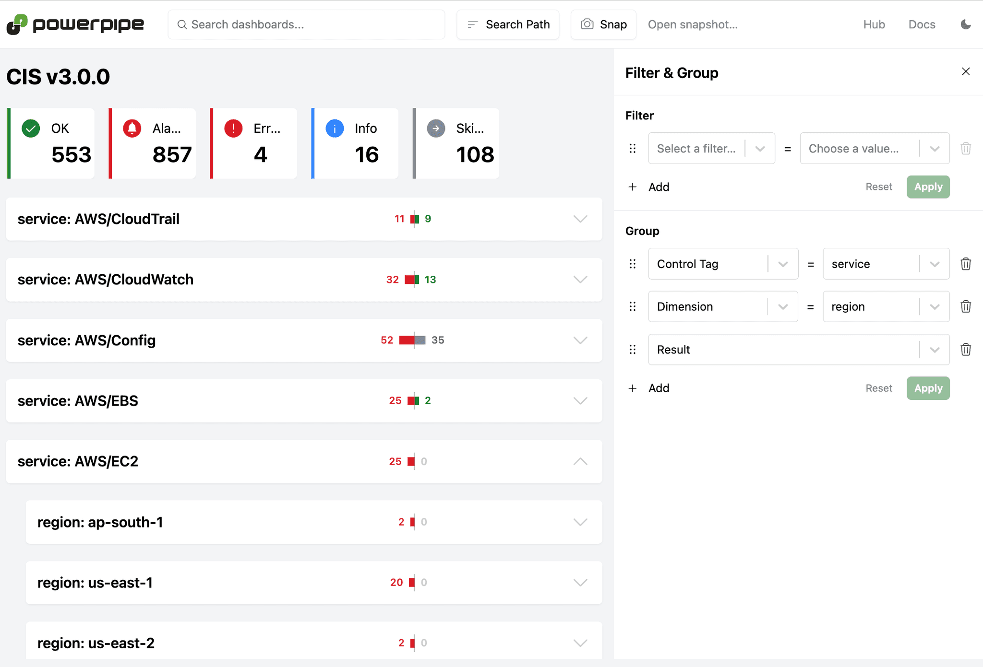983x667 pixels.
Task: Click drag handle of Dimension row
Action: (x=633, y=306)
